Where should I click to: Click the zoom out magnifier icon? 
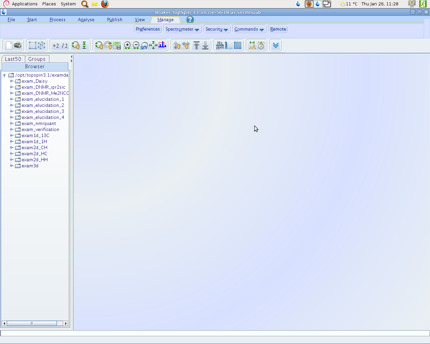[x=136, y=45]
